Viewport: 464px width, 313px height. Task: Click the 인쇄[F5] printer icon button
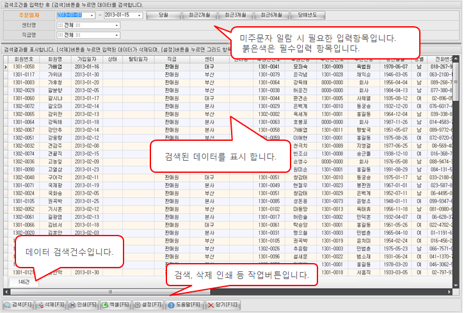(83, 305)
